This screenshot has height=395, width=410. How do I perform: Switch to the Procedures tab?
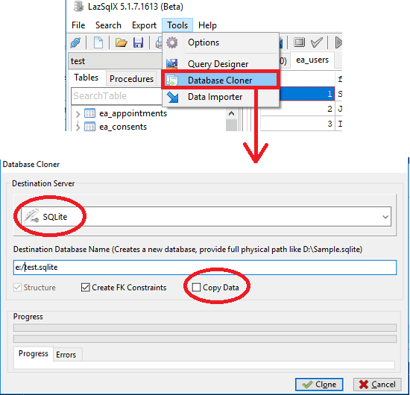[131, 79]
